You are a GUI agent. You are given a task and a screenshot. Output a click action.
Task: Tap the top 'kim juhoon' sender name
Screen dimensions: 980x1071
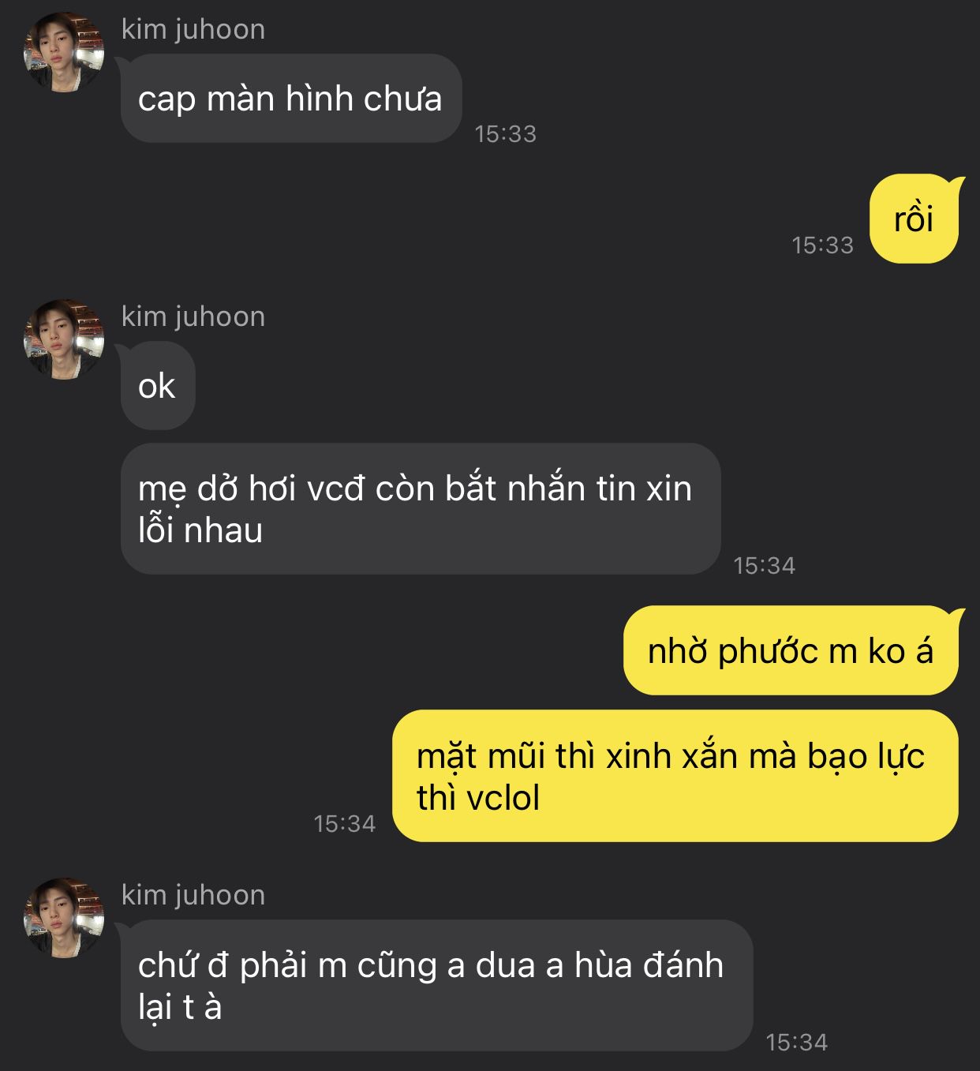[193, 29]
